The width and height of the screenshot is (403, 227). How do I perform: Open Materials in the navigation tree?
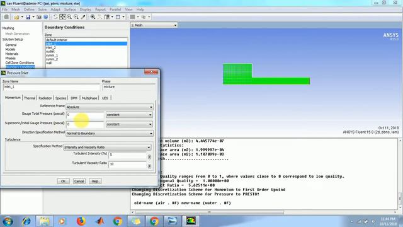[11, 54]
